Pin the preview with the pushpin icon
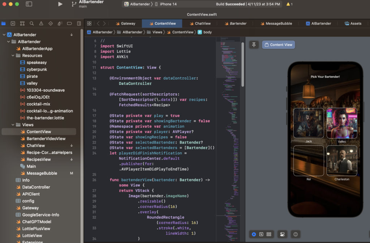The image size is (370, 243). [x=254, y=45]
